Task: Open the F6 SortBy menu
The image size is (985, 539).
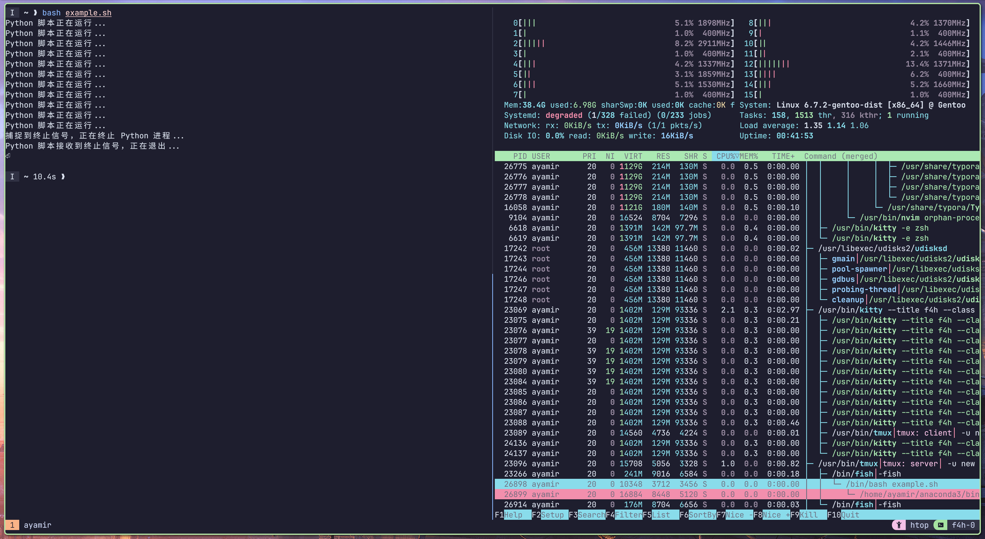Action: [x=702, y=515]
